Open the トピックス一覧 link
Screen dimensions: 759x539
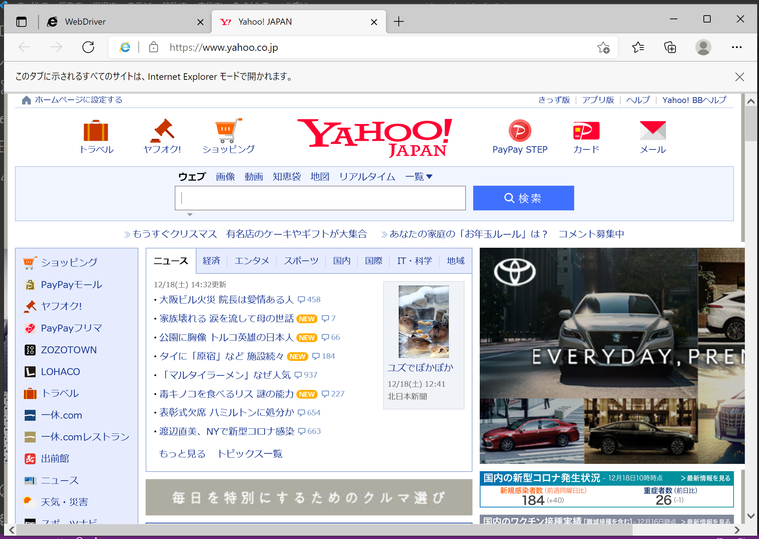tap(250, 454)
